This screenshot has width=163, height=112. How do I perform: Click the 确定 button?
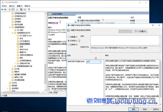tap(134, 109)
